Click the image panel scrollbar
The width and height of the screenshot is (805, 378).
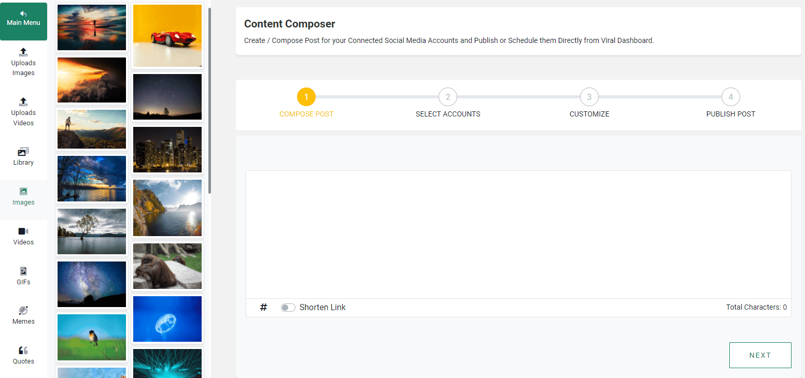[x=209, y=100]
